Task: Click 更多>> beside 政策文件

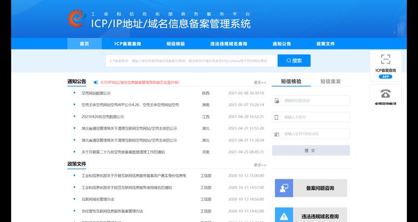Action: pos(260,165)
